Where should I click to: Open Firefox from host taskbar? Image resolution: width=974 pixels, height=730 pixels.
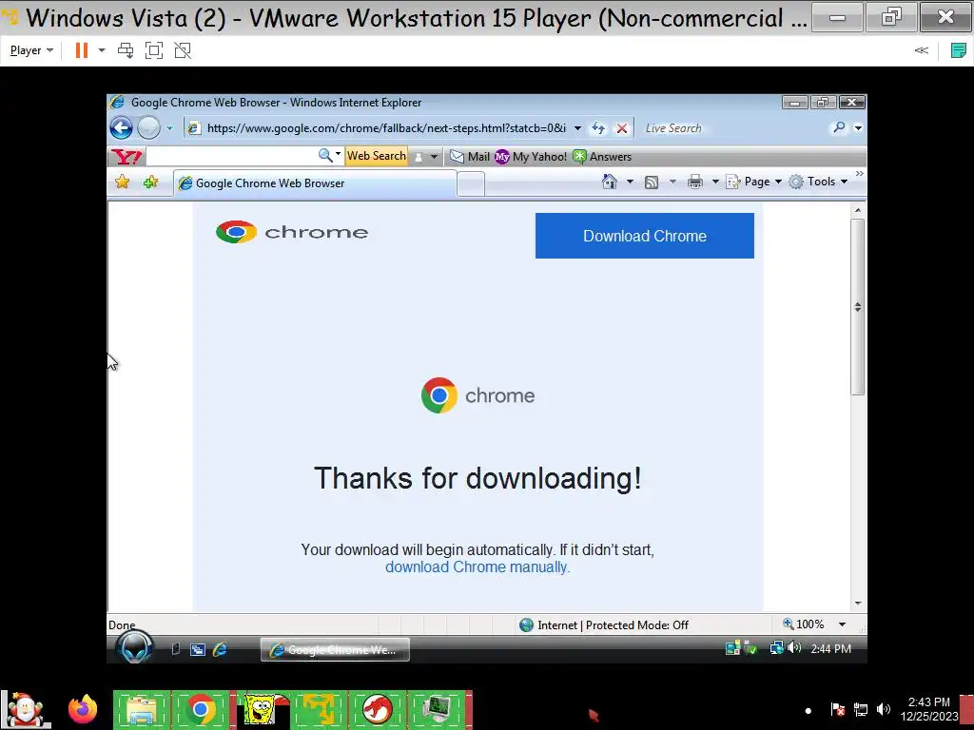pyautogui.click(x=83, y=709)
